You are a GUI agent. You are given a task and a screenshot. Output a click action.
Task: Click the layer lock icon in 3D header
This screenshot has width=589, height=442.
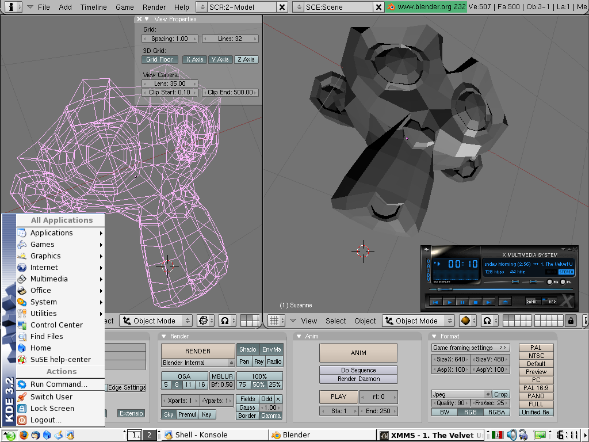571,321
